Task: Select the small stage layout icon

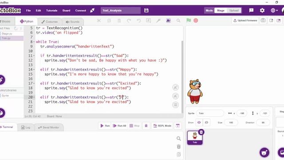Action: (271, 20)
